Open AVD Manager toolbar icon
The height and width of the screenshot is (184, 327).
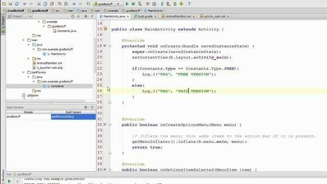click(x=169, y=4)
